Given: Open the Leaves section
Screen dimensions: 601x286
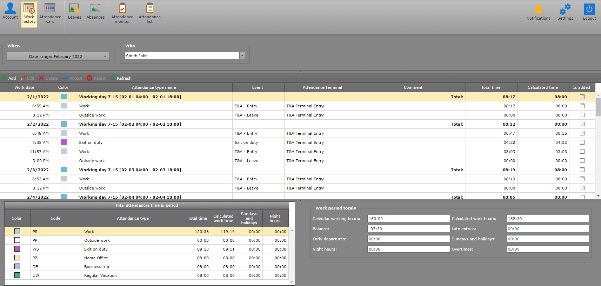Looking at the screenshot, I should [x=74, y=12].
